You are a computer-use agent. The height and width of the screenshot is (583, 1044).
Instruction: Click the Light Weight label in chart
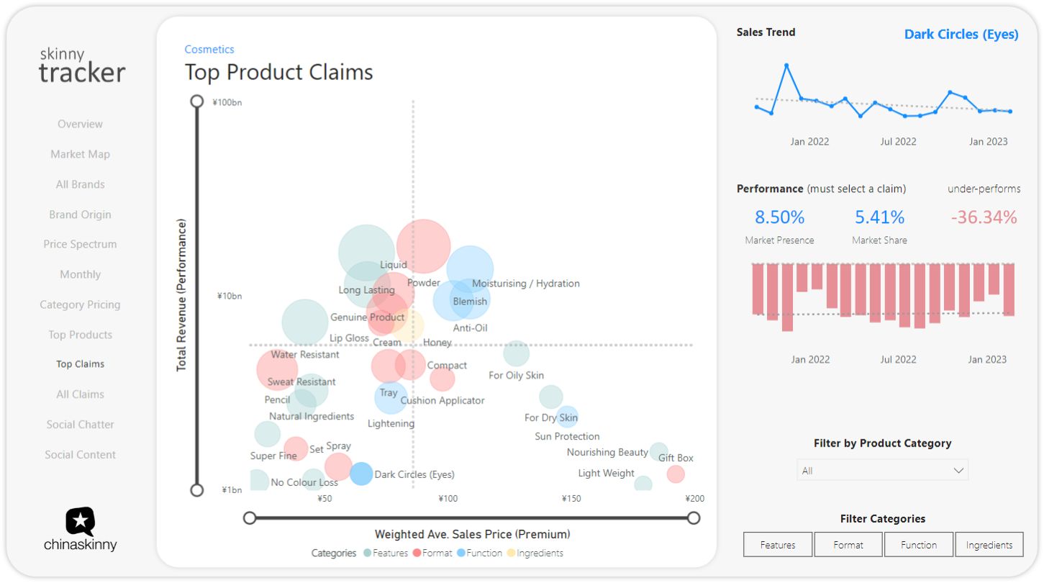click(606, 474)
